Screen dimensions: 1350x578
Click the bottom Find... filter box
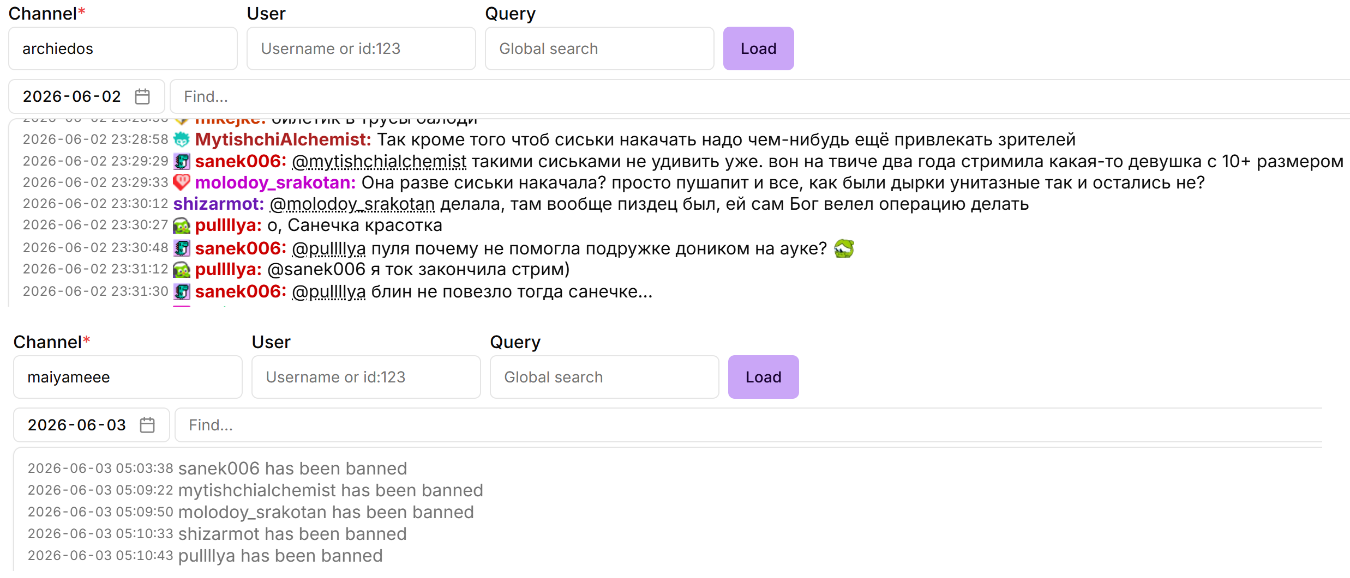point(748,425)
